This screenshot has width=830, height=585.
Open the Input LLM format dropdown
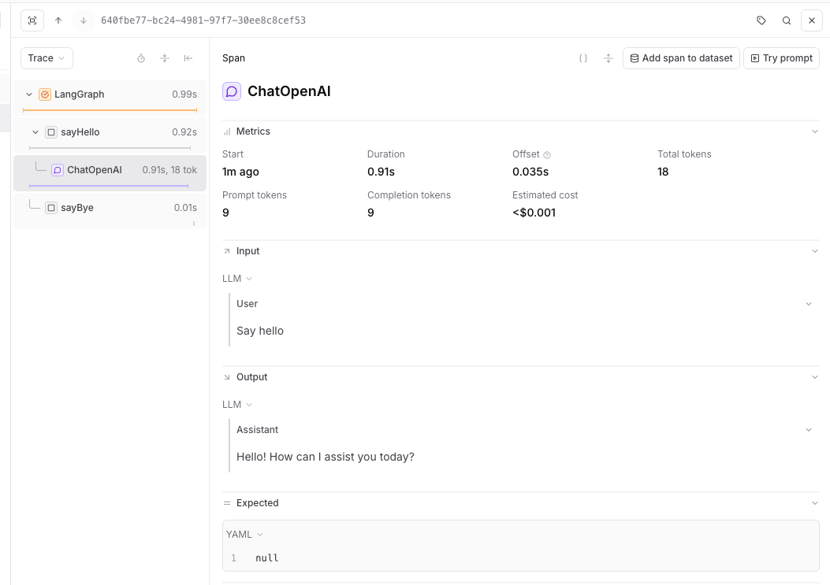point(237,279)
